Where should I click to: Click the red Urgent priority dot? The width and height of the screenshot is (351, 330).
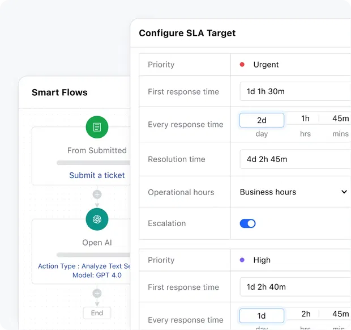242,65
